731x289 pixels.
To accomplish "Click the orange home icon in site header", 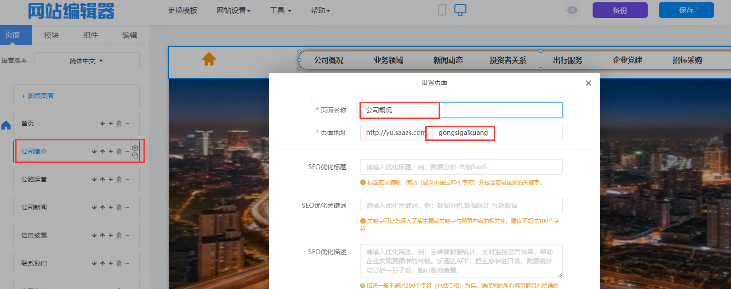I will coord(209,59).
